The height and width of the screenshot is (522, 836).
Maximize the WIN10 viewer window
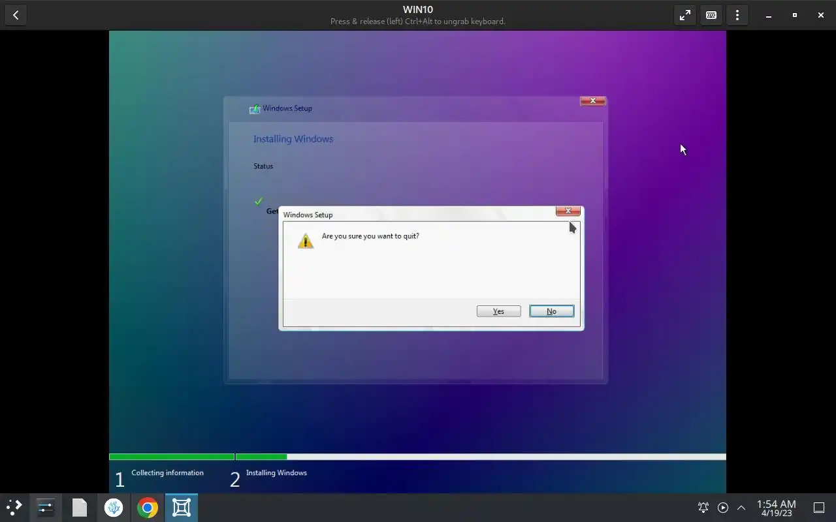click(x=795, y=15)
